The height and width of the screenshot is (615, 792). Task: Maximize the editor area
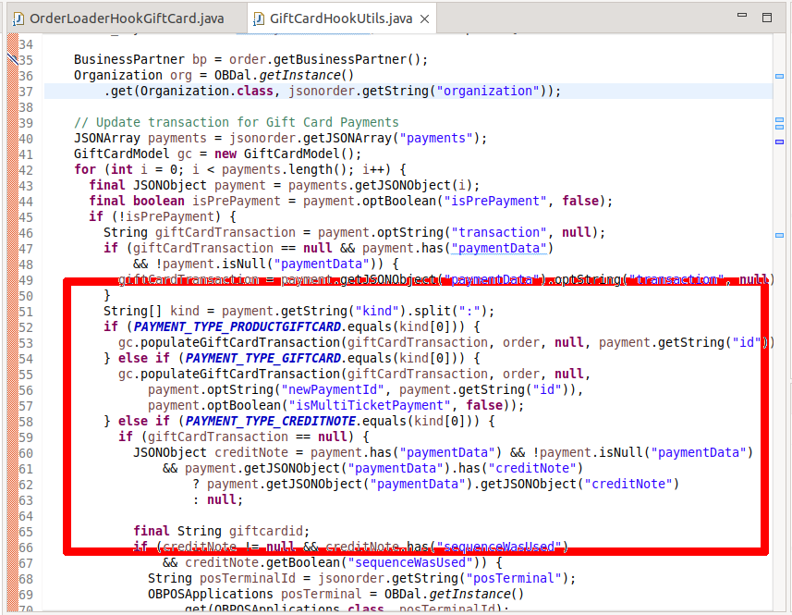click(x=769, y=17)
